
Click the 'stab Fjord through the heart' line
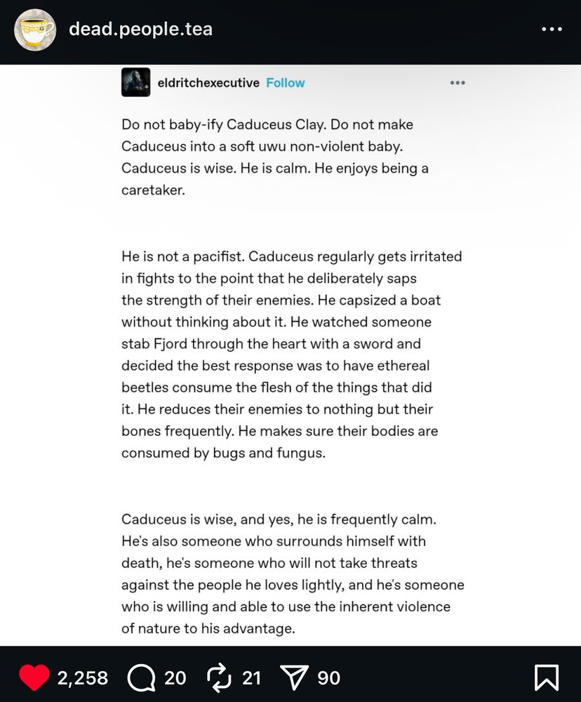271,343
